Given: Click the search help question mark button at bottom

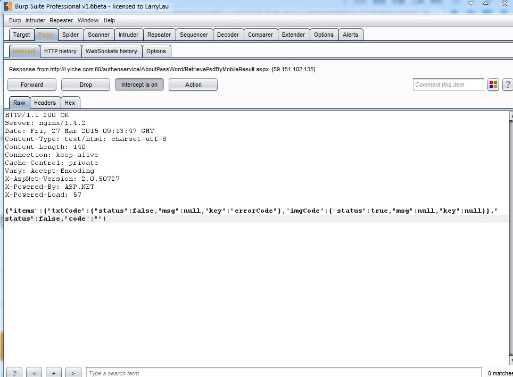Looking at the screenshot, I should click(x=14, y=373).
